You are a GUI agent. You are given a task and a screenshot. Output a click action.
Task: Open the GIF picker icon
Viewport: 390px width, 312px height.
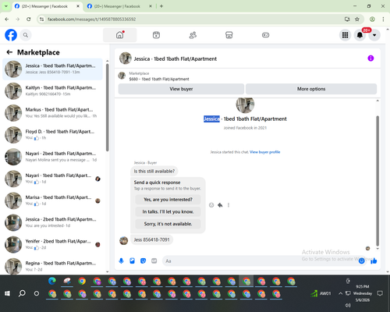(x=154, y=261)
